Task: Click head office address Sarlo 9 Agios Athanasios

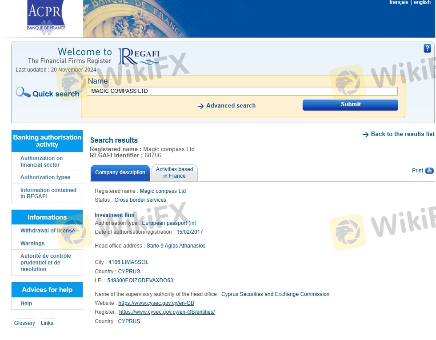Action: (x=176, y=246)
